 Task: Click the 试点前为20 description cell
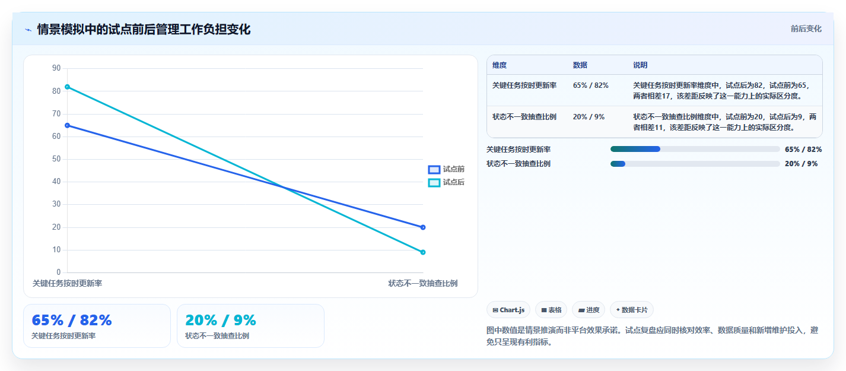tap(724, 122)
